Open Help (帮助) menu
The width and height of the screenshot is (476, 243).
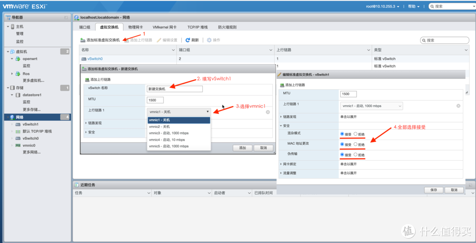tap(414, 6)
